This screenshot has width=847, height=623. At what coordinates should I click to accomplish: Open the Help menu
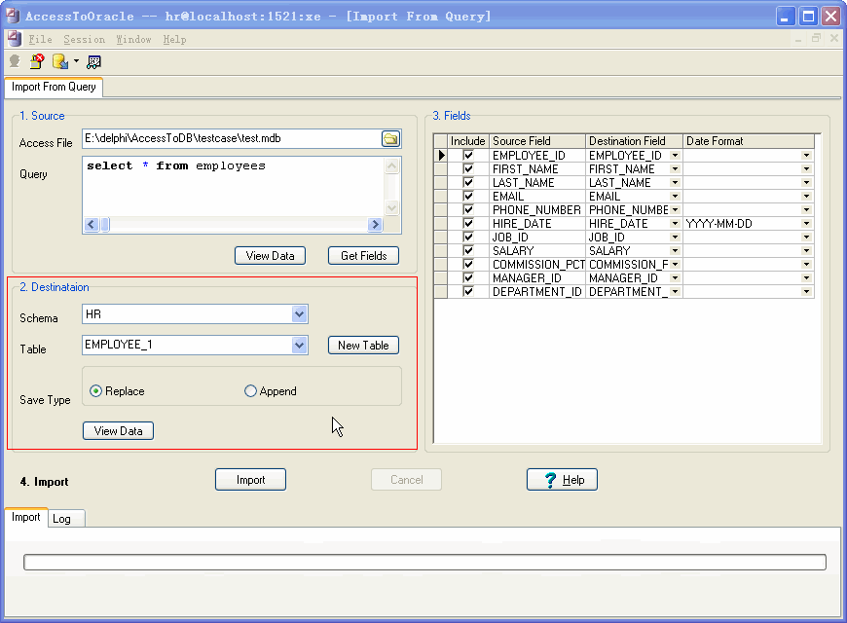coord(174,40)
